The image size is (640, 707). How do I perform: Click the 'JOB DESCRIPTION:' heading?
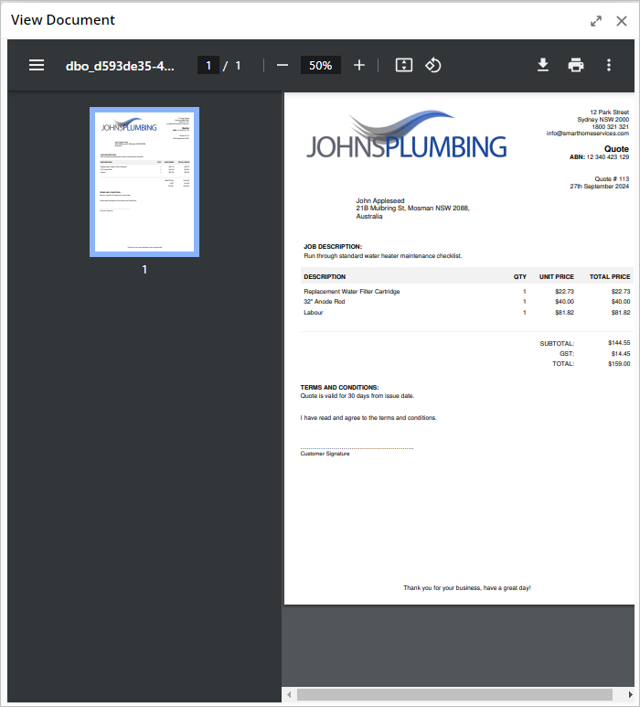tap(333, 247)
